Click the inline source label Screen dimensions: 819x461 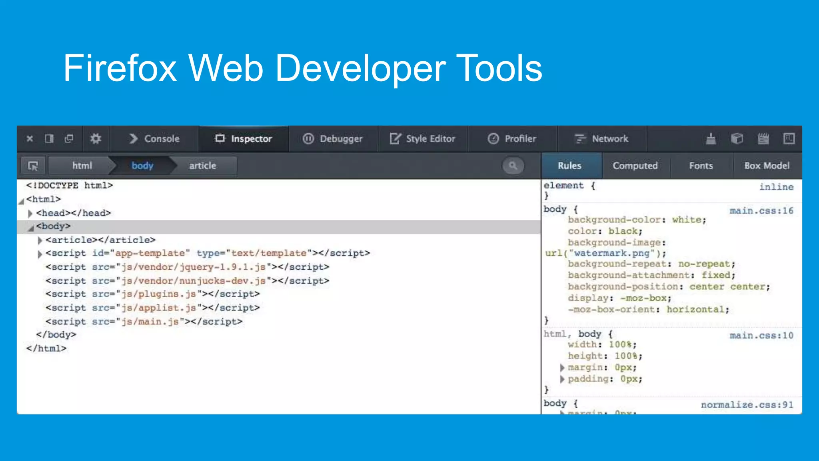pos(777,187)
